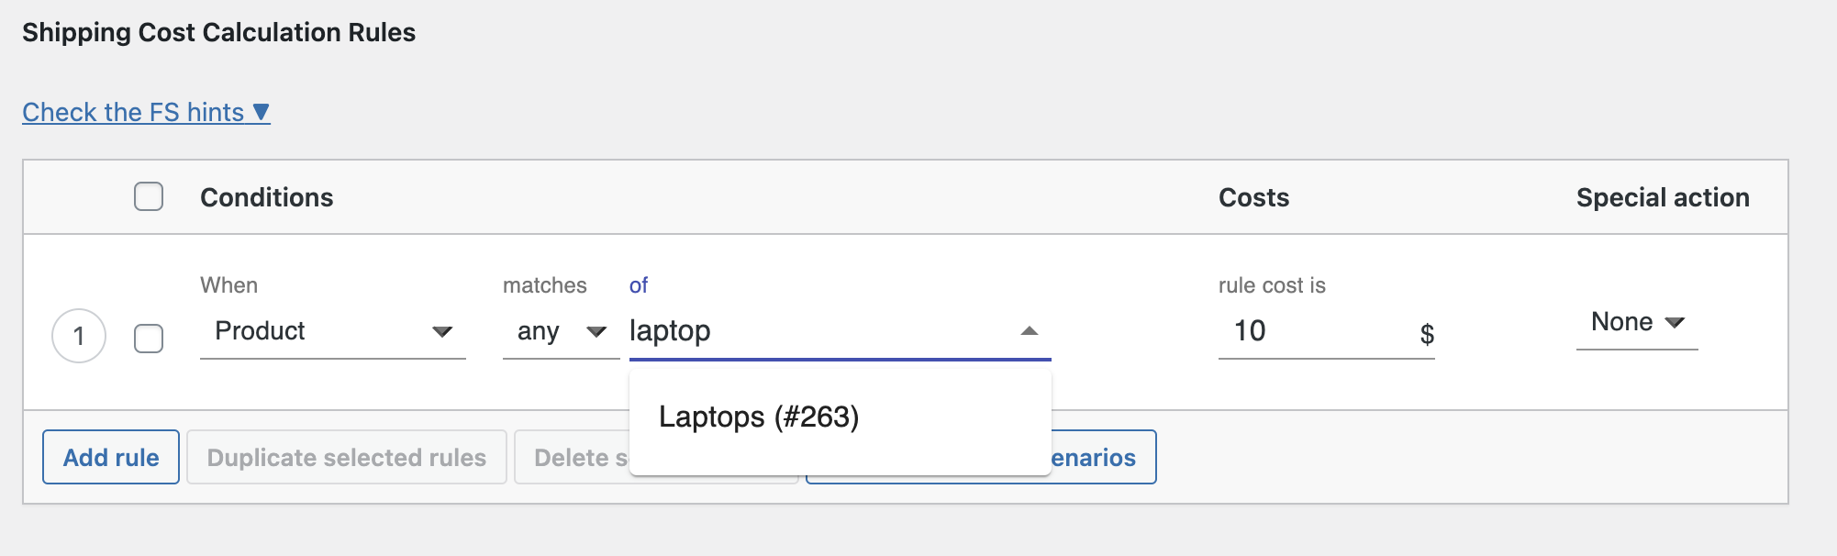Collapse the product suggestions with the up arrow
Image resolution: width=1837 pixels, height=556 pixels.
pos(1030,331)
